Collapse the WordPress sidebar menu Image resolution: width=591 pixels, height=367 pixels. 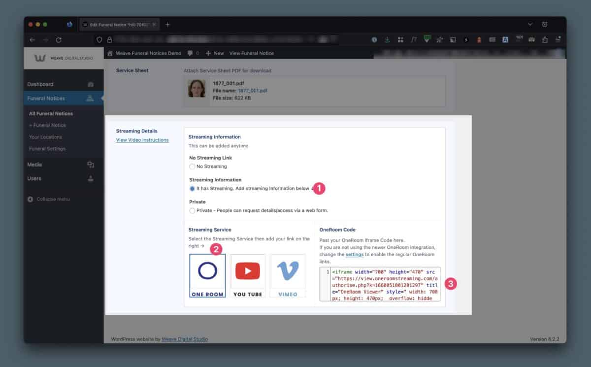(x=48, y=199)
